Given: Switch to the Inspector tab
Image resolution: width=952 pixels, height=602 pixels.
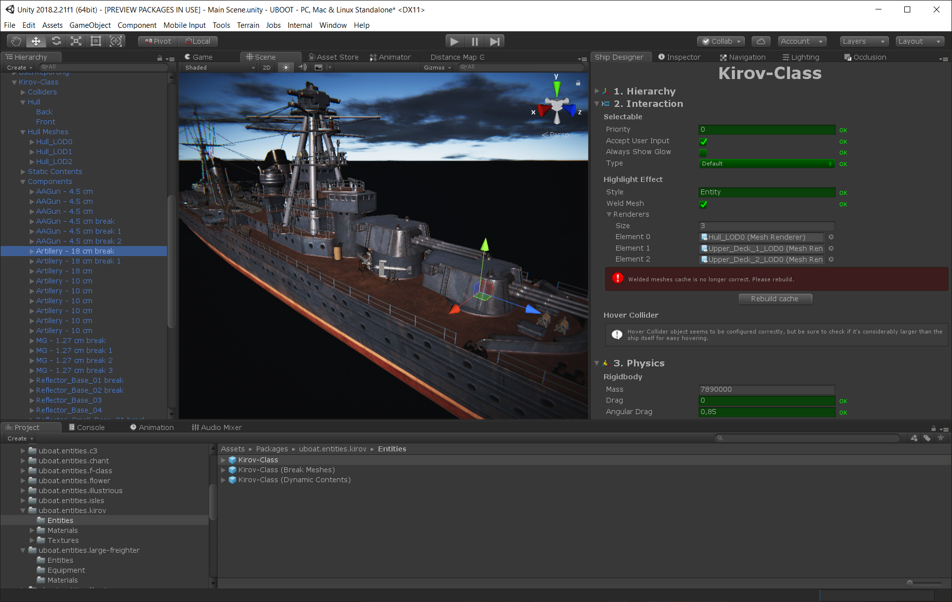Looking at the screenshot, I should [679, 57].
